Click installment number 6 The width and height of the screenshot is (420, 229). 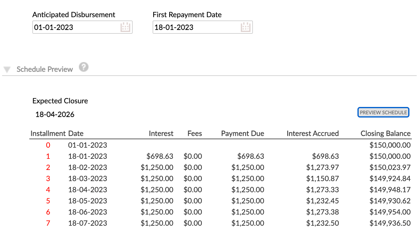[x=48, y=212]
